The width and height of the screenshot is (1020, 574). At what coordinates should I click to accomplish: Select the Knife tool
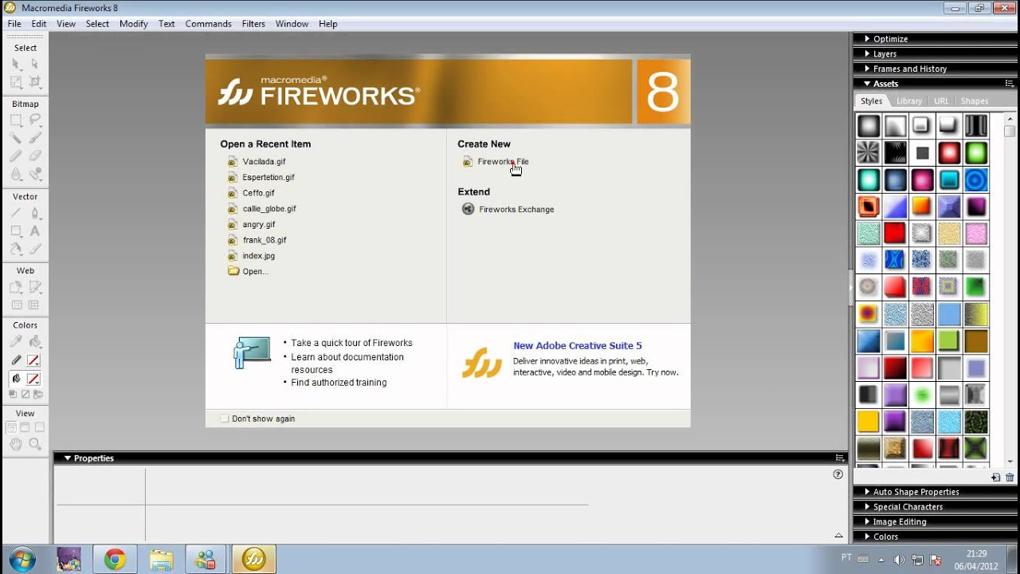tap(34, 249)
